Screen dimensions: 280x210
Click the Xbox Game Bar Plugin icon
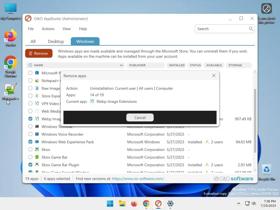tap(37, 165)
